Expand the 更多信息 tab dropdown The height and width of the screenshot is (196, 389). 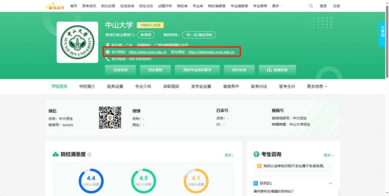317,86
